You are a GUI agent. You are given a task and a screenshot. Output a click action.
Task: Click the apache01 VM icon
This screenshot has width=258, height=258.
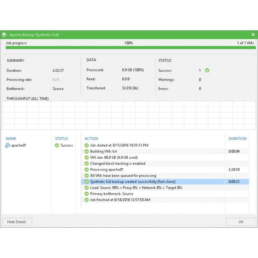coord(7,145)
